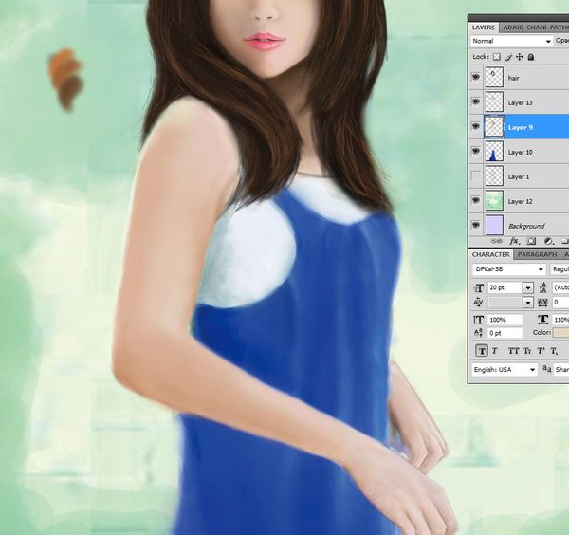Select the hair layer thumbnail
The height and width of the screenshot is (535, 569).
click(494, 78)
